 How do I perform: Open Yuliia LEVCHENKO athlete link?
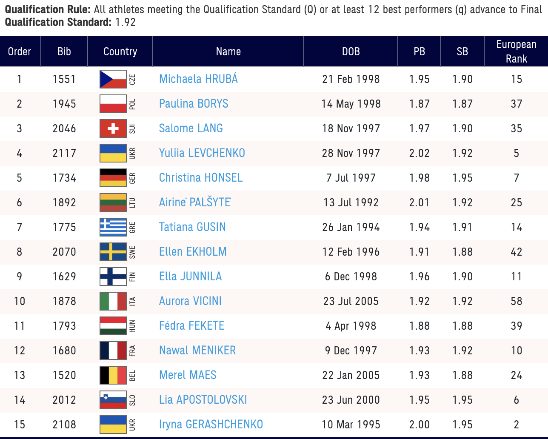[202, 153]
